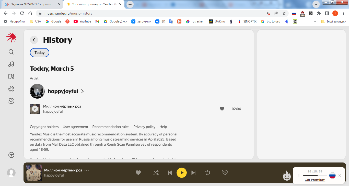
Task: Click the Yandex Music red star logo
Action: tap(11, 37)
